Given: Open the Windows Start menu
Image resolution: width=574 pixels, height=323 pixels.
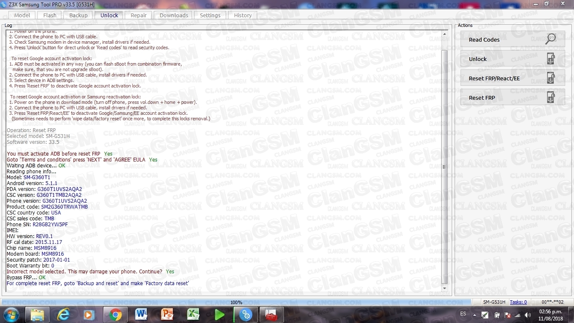Looking at the screenshot, I should (11, 314).
